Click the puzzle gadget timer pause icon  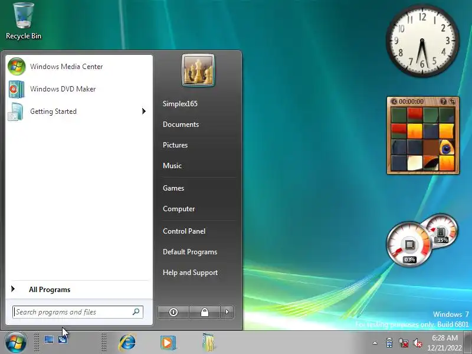pyautogui.click(x=394, y=101)
